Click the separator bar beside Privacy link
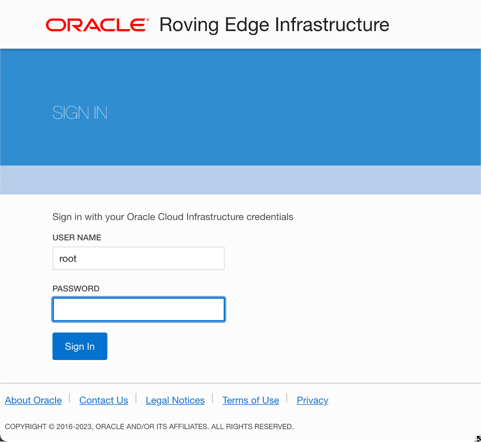Viewport: 481px width, 442px height. click(x=287, y=399)
